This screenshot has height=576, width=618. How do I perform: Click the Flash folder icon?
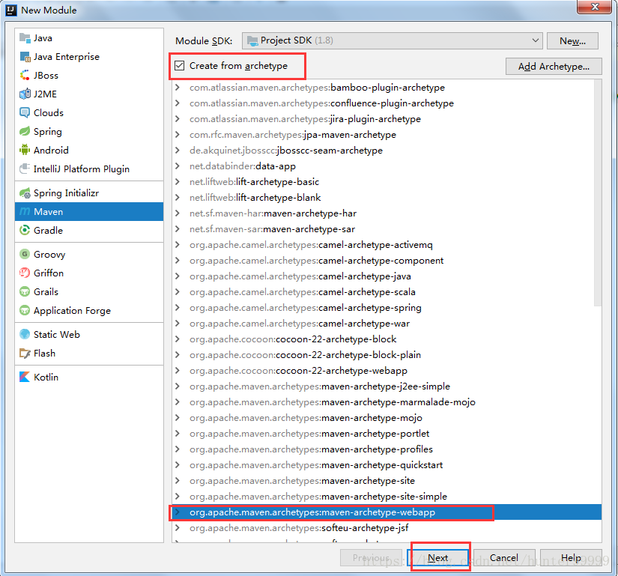coord(25,354)
